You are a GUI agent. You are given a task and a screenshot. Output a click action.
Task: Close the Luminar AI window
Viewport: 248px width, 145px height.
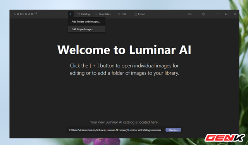pos(235,14)
